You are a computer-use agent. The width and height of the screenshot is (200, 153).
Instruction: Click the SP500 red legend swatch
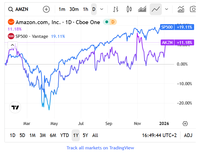[x=11, y=36]
